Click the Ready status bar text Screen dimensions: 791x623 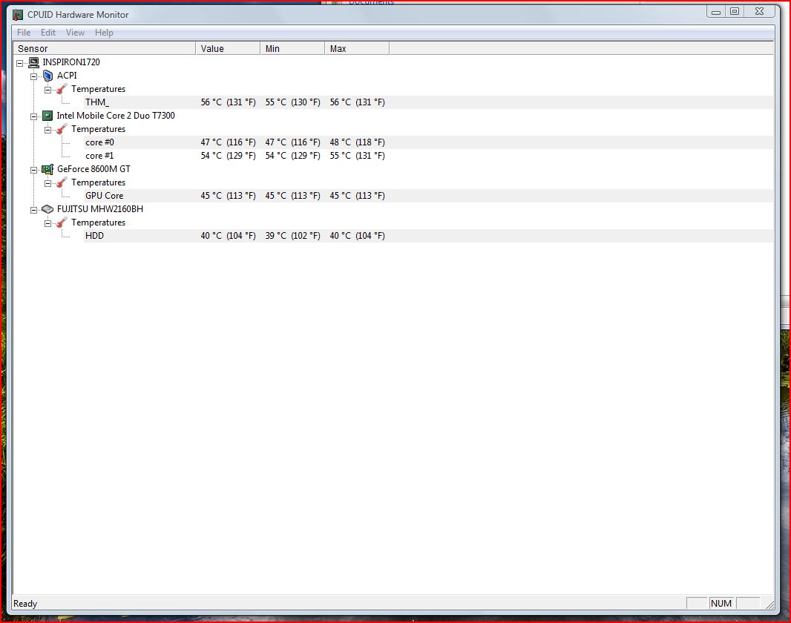tap(25, 603)
